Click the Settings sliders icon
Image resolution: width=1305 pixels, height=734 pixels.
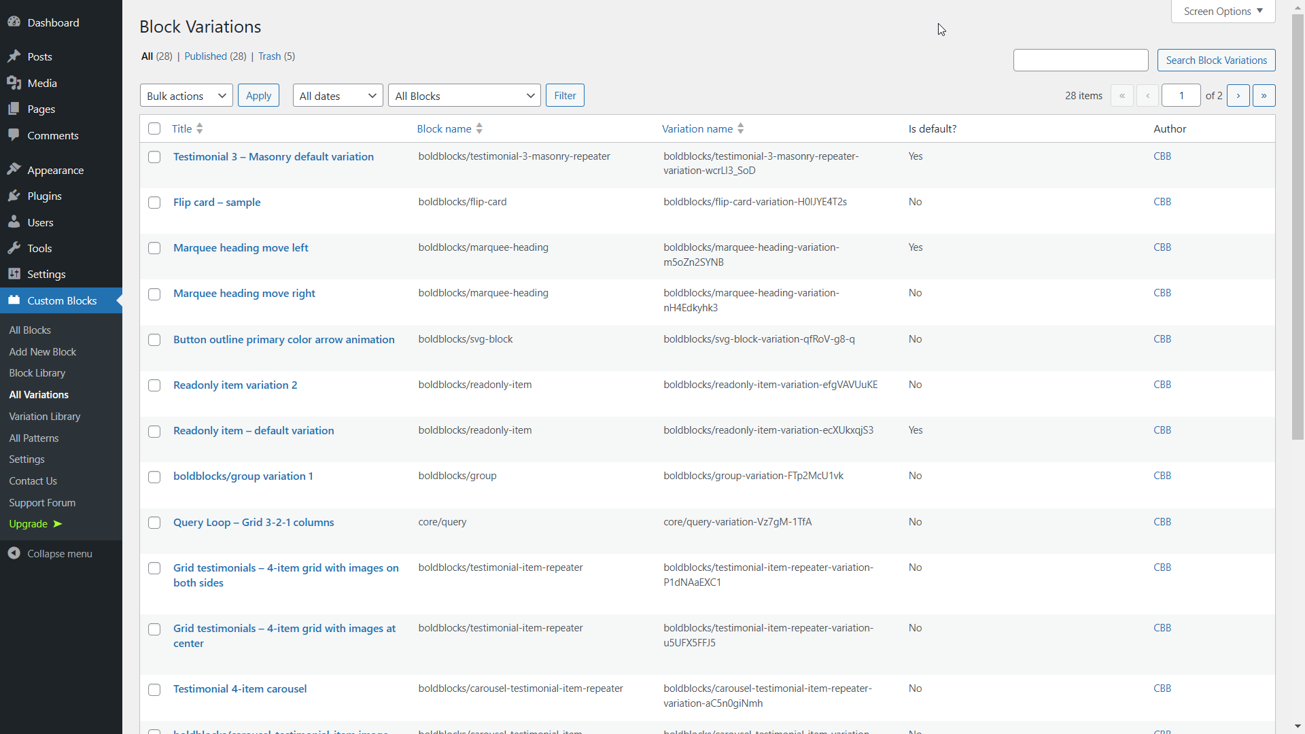[14, 274]
